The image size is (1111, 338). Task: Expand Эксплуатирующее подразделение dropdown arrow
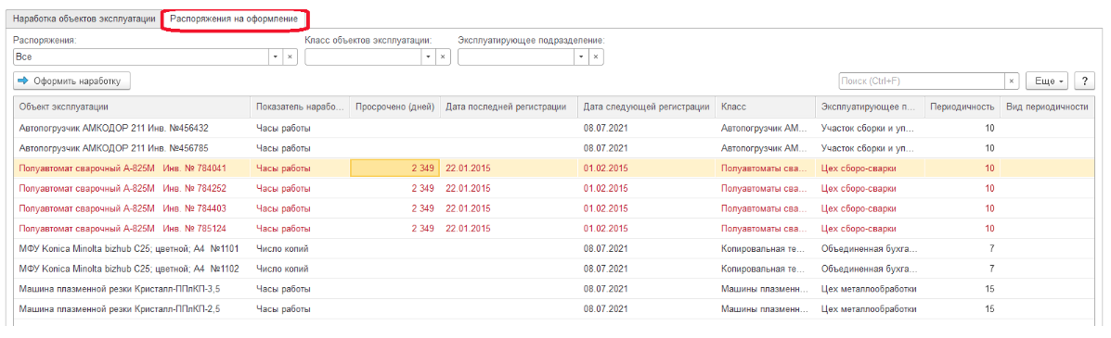pos(582,56)
